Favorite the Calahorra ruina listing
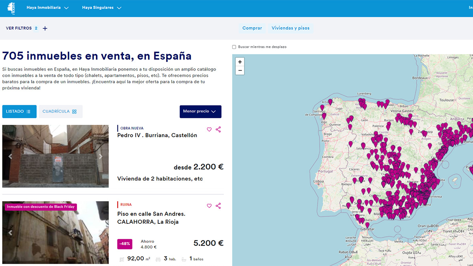The width and height of the screenshot is (473, 266). 209,206
